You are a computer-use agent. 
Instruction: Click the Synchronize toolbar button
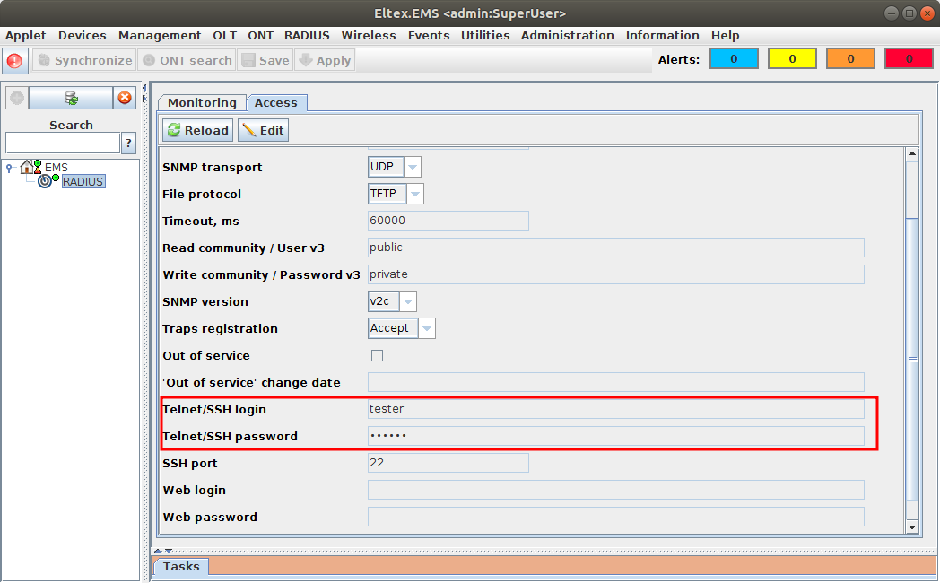84,60
